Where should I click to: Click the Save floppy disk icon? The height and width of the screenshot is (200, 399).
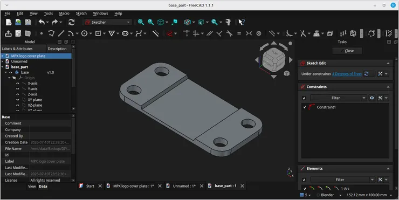27,22
